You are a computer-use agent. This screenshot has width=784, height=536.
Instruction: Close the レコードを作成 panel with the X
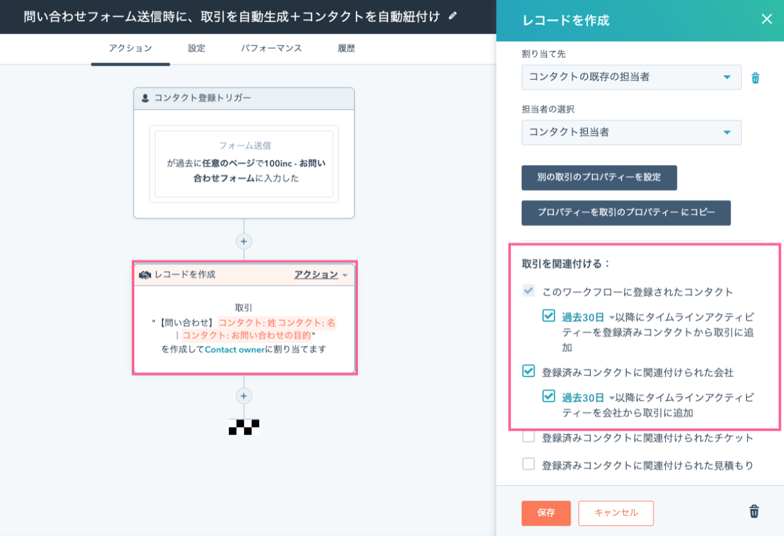point(767,19)
